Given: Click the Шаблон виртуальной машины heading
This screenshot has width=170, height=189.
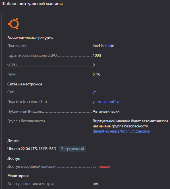Looking at the screenshot, I should pyautogui.click(x=32, y=4).
